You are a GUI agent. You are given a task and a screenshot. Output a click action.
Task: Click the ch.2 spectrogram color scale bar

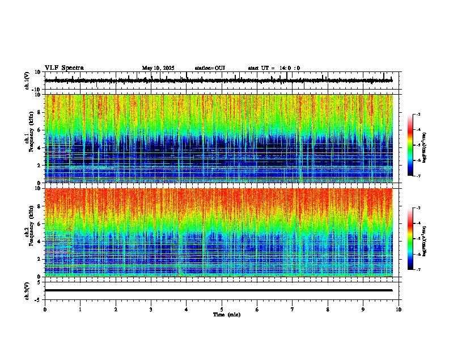tap(410, 239)
